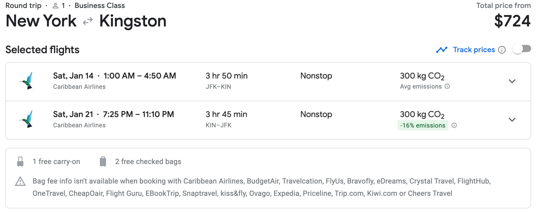Viewport: 536px width, 212px height.
Task: Click the -16% emissions info icon
Action: (454, 125)
